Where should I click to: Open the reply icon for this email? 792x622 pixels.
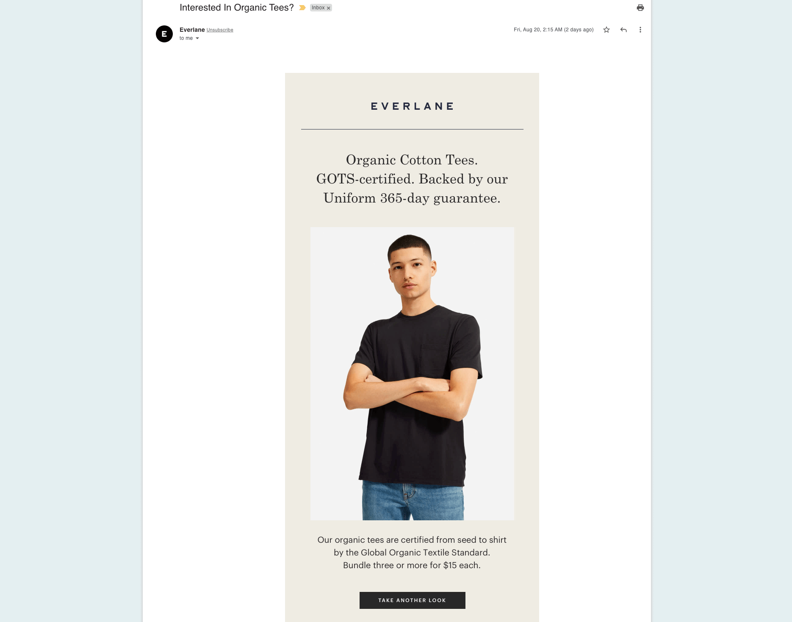coord(623,30)
